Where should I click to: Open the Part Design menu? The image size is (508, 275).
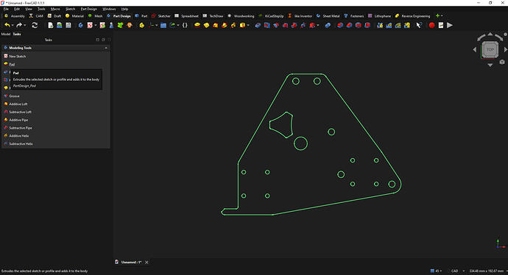pyautogui.click(x=89, y=9)
